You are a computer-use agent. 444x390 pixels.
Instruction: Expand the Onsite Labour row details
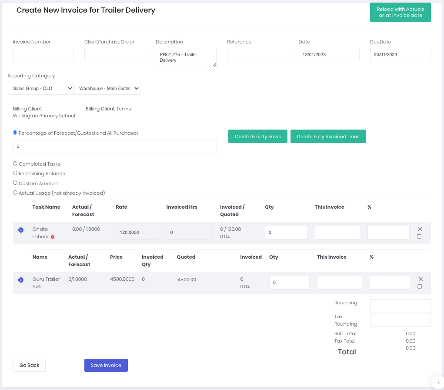coord(21,230)
